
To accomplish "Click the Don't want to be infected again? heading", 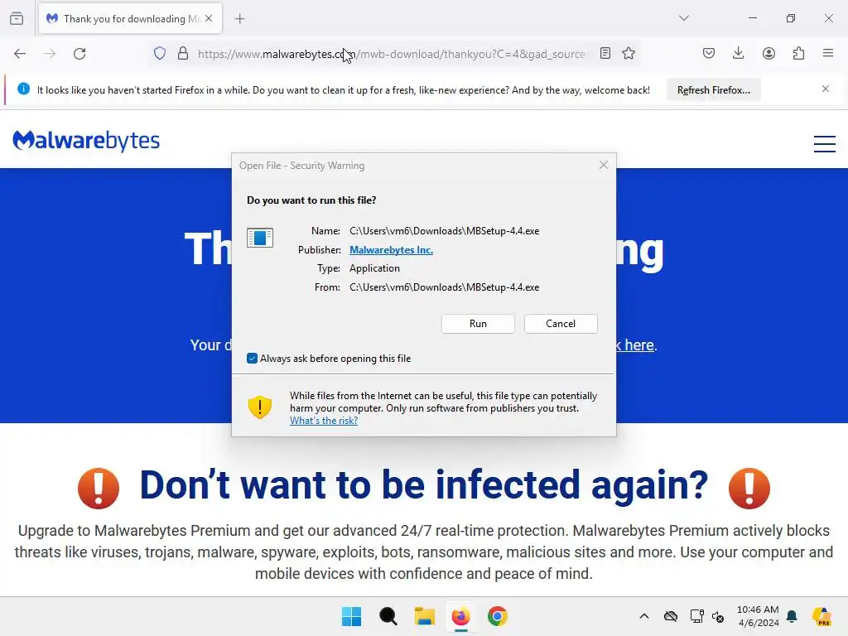I will pos(424,484).
